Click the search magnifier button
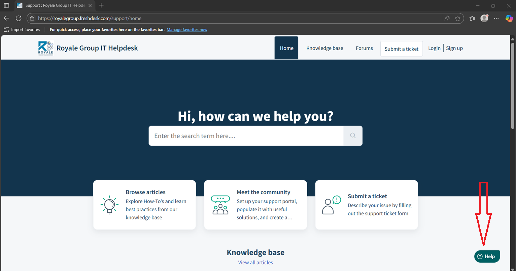This screenshot has height=271, width=516. point(353,135)
